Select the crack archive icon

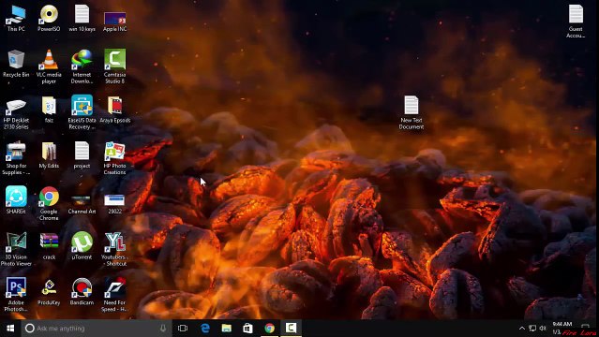click(x=49, y=246)
